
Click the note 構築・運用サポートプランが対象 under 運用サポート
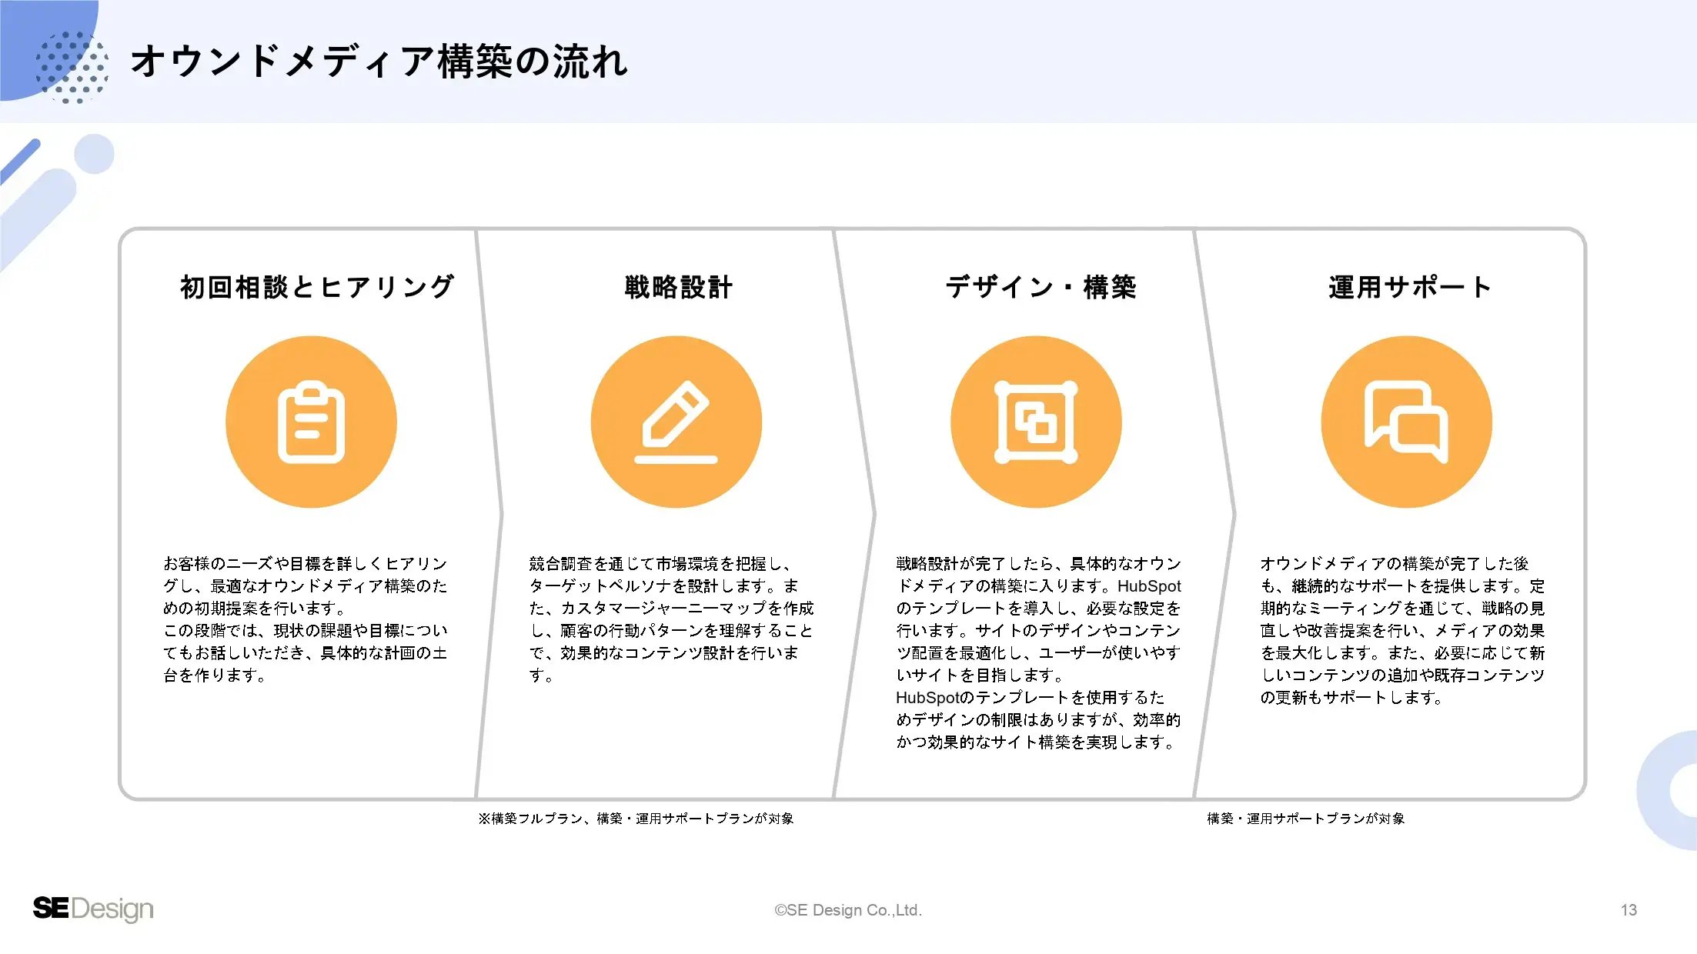[1306, 819]
